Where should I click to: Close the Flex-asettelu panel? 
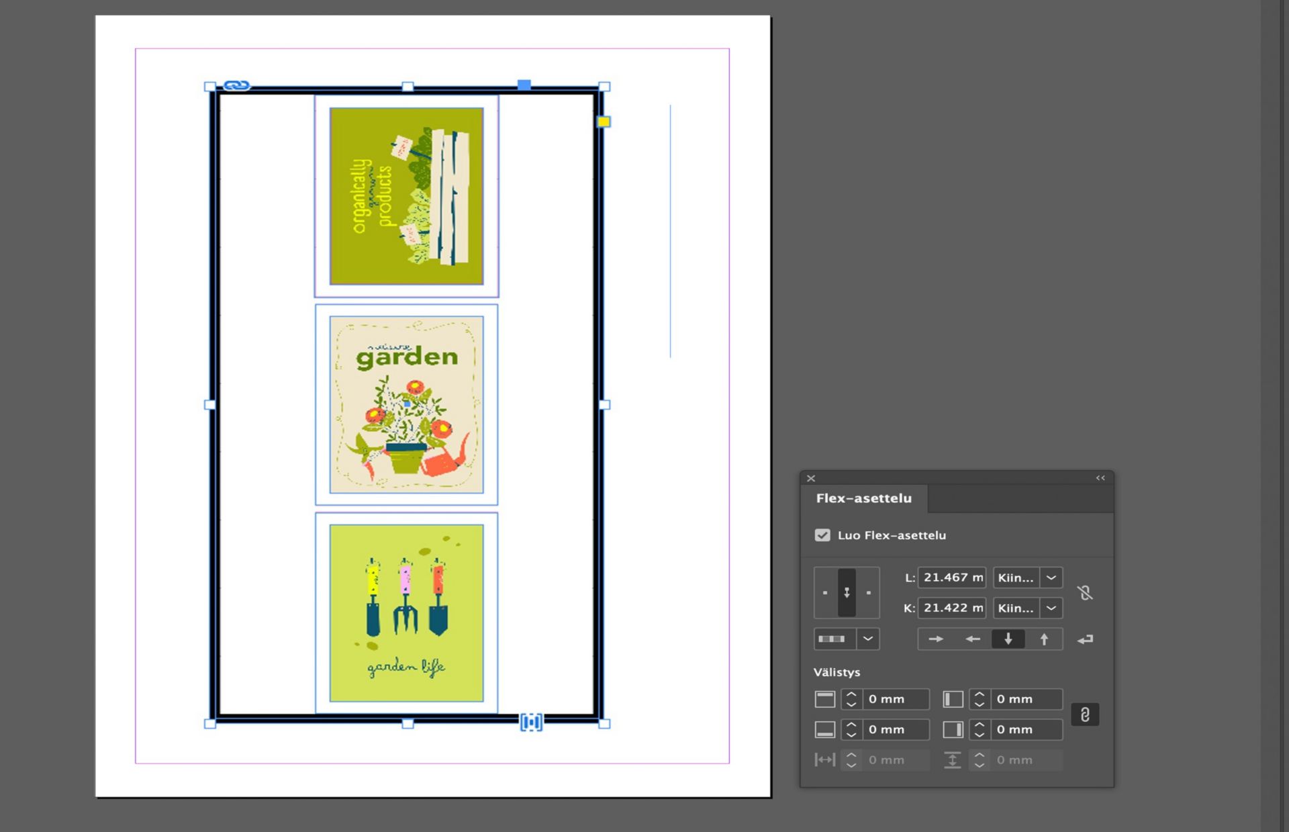[x=811, y=478]
